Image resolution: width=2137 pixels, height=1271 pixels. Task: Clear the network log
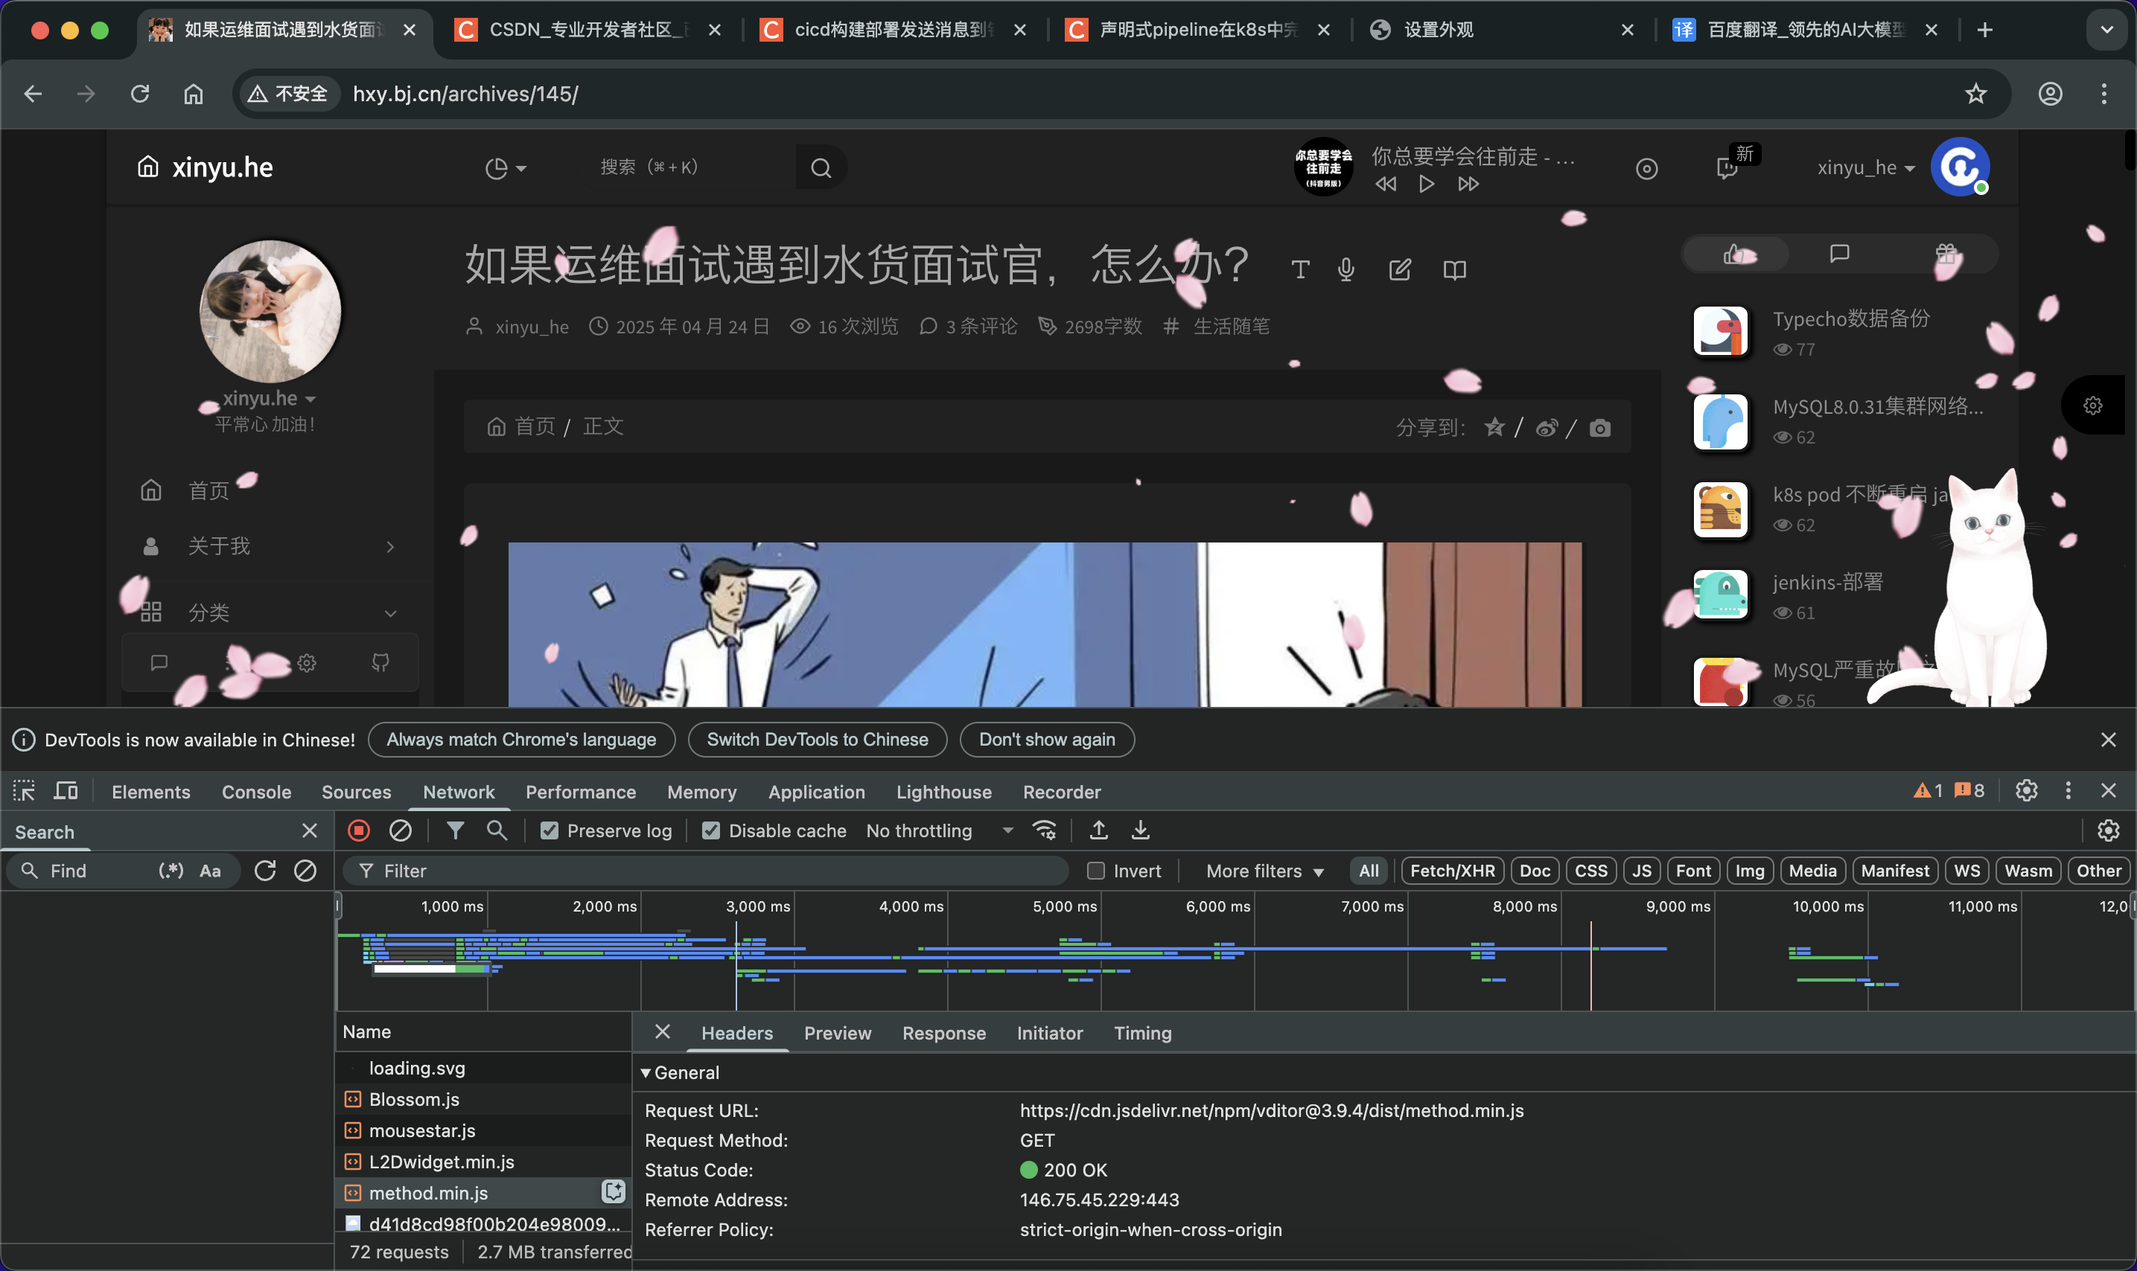(400, 830)
